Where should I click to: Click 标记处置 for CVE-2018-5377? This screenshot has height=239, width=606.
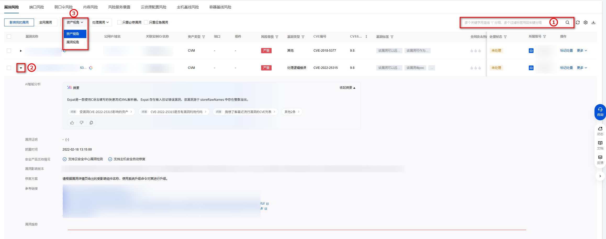point(566,51)
